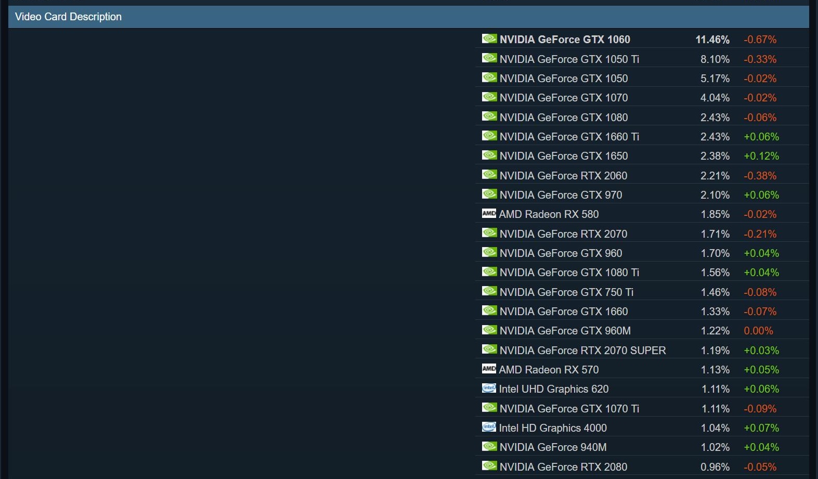Viewport: 818px width, 479px height.
Task: Click the +0.12% change for GTX 1650
Action: pyautogui.click(x=761, y=156)
